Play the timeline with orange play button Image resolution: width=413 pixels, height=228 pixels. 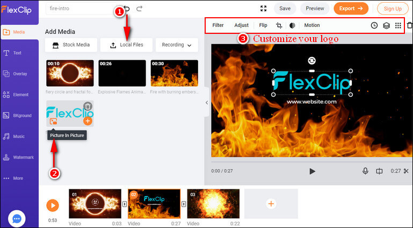tap(53, 205)
